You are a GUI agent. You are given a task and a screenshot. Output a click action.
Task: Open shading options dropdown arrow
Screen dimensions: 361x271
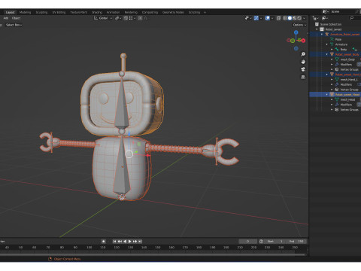pyautogui.click(x=304, y=18)
